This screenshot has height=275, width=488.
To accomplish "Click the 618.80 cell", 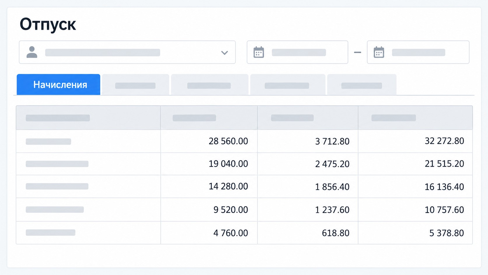I will [x=308, y=233].
